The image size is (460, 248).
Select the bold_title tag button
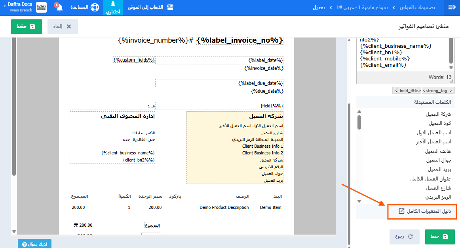click(407, 90)
